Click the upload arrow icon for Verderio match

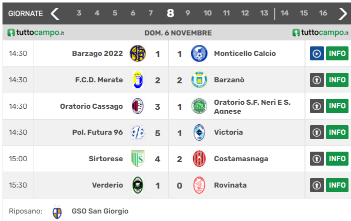coord(317,185)
